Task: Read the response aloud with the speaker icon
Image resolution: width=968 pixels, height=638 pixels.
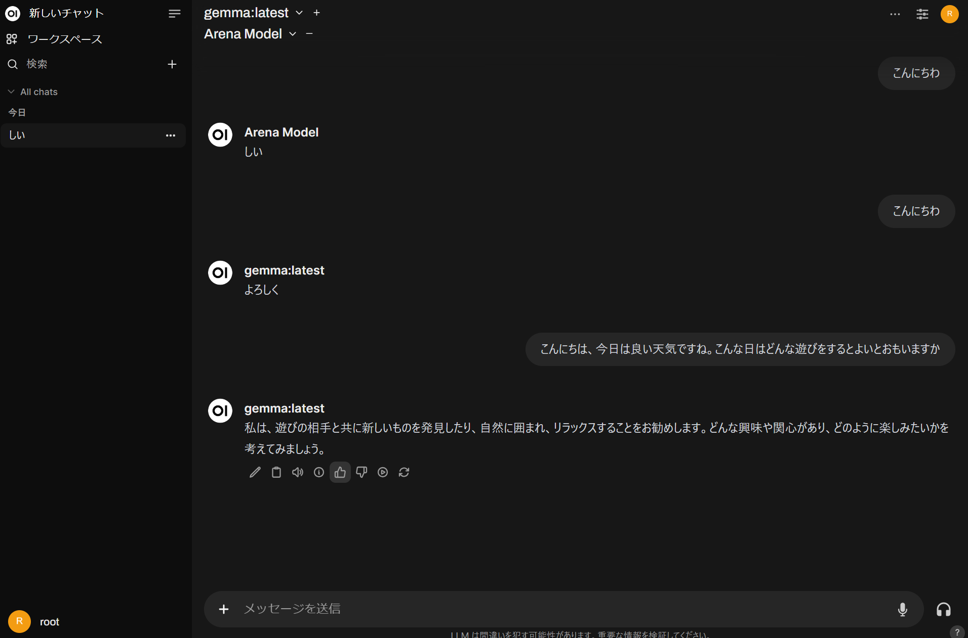Action: coord(297,472)
